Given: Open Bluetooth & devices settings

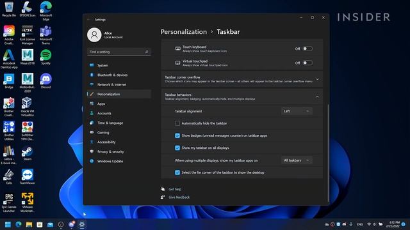Looking at the screenshot, I should tap(119, 75).
